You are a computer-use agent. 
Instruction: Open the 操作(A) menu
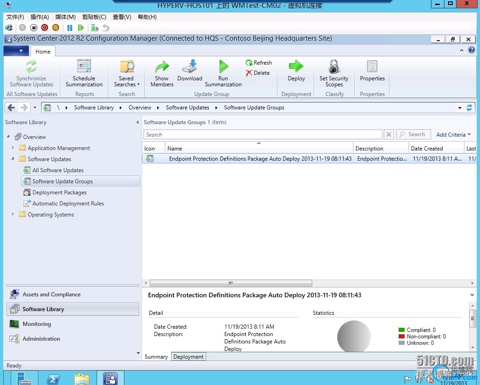tap(39, 17)
